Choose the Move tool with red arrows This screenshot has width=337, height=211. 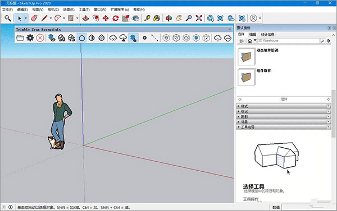[x=106, y=18]
